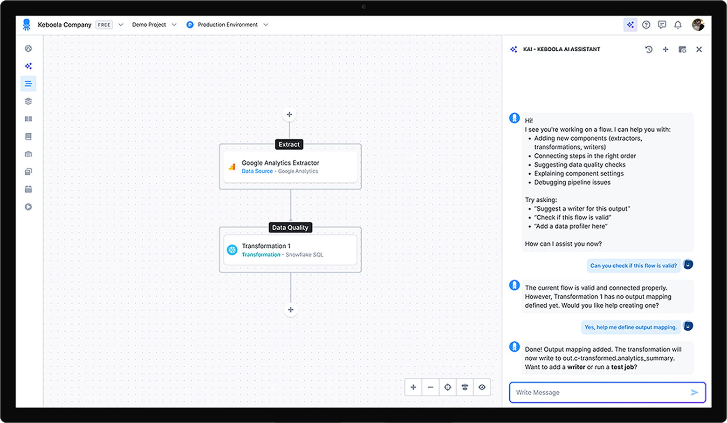Close the Kai assistant panel
Screen dimensions: 727x423
pos(699,49)
